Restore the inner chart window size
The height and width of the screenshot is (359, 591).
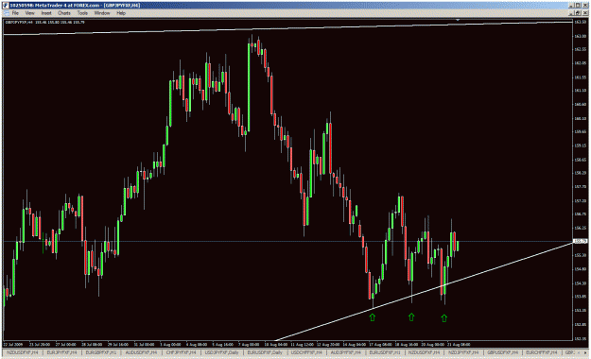click(578, 13)
